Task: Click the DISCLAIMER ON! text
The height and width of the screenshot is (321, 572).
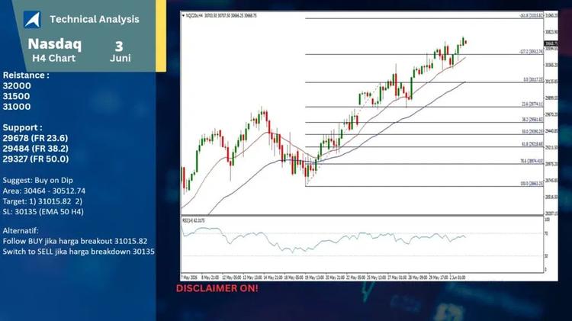Action: pyautogui.click(x=217, y=288)
